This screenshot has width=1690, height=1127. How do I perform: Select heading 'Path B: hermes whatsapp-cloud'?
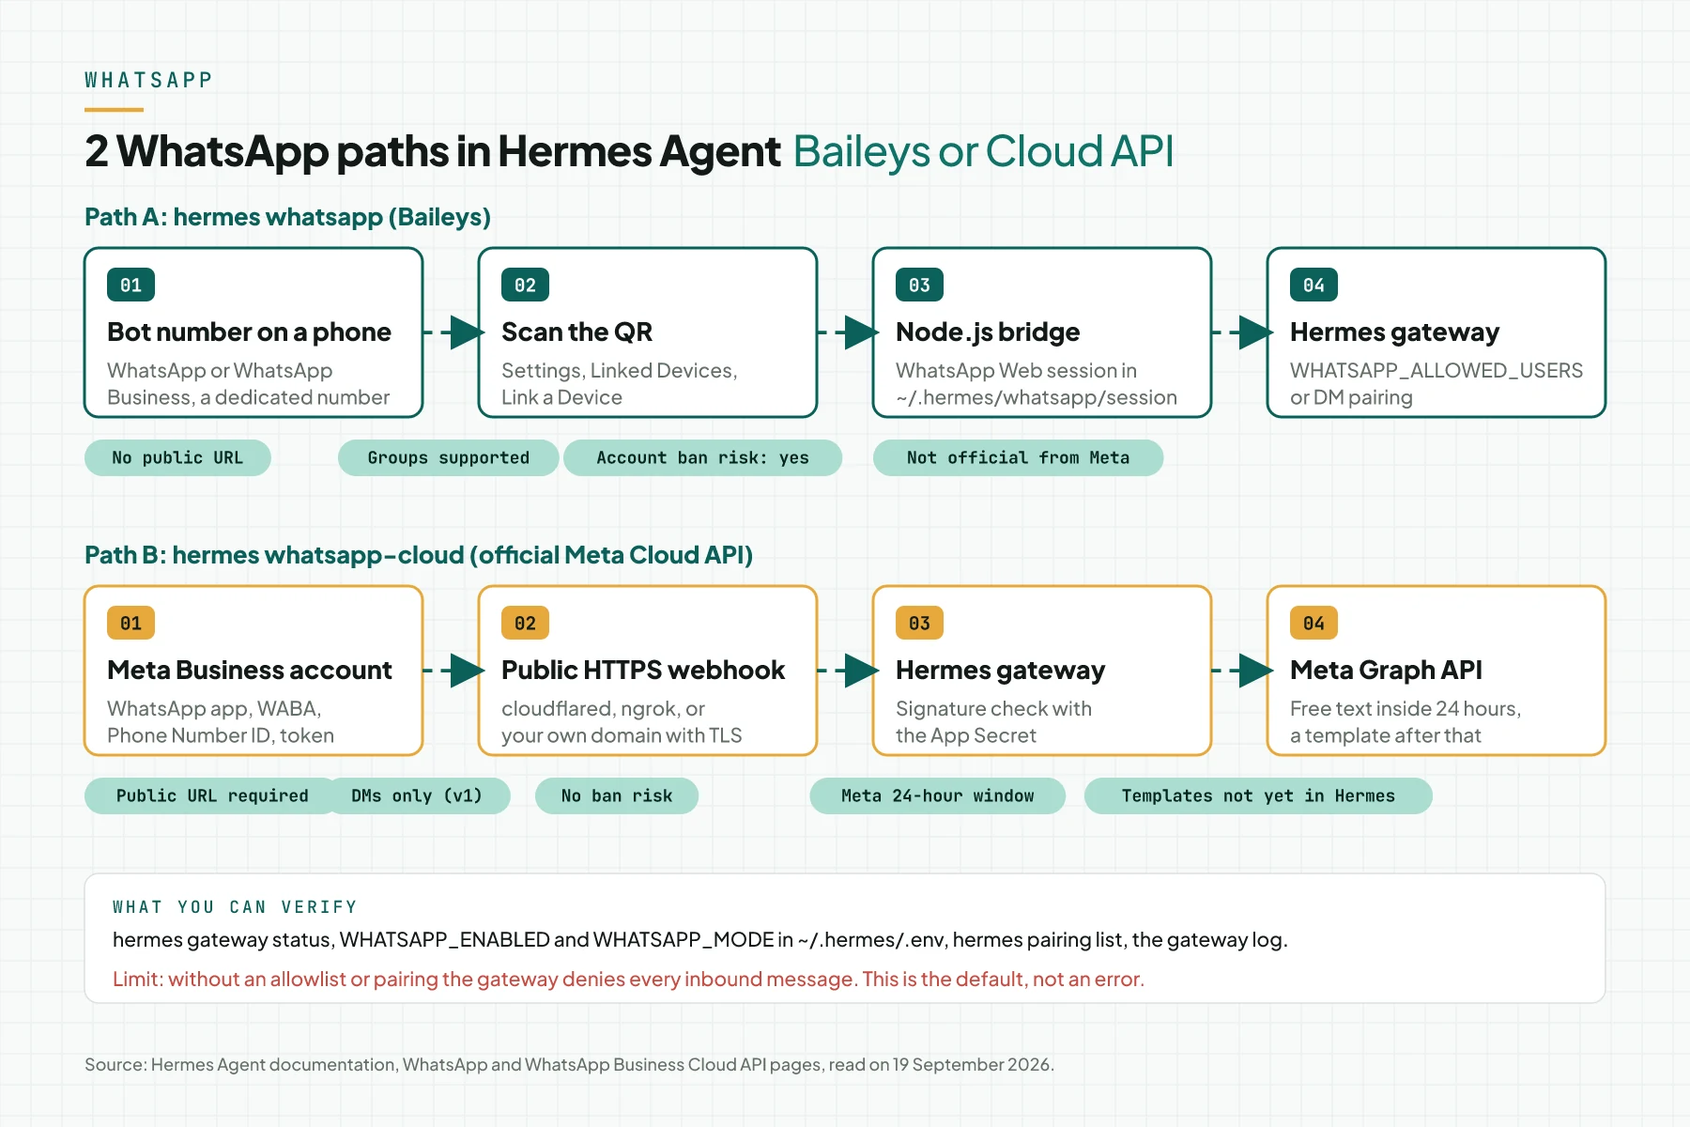tap(419, 555)
